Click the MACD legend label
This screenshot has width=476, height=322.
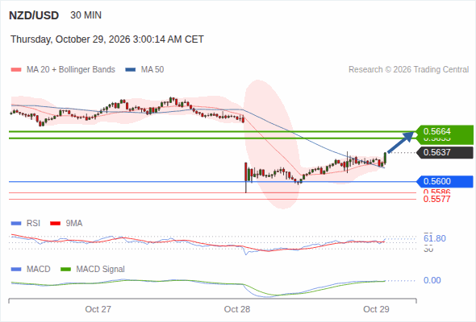coord(38,270)
